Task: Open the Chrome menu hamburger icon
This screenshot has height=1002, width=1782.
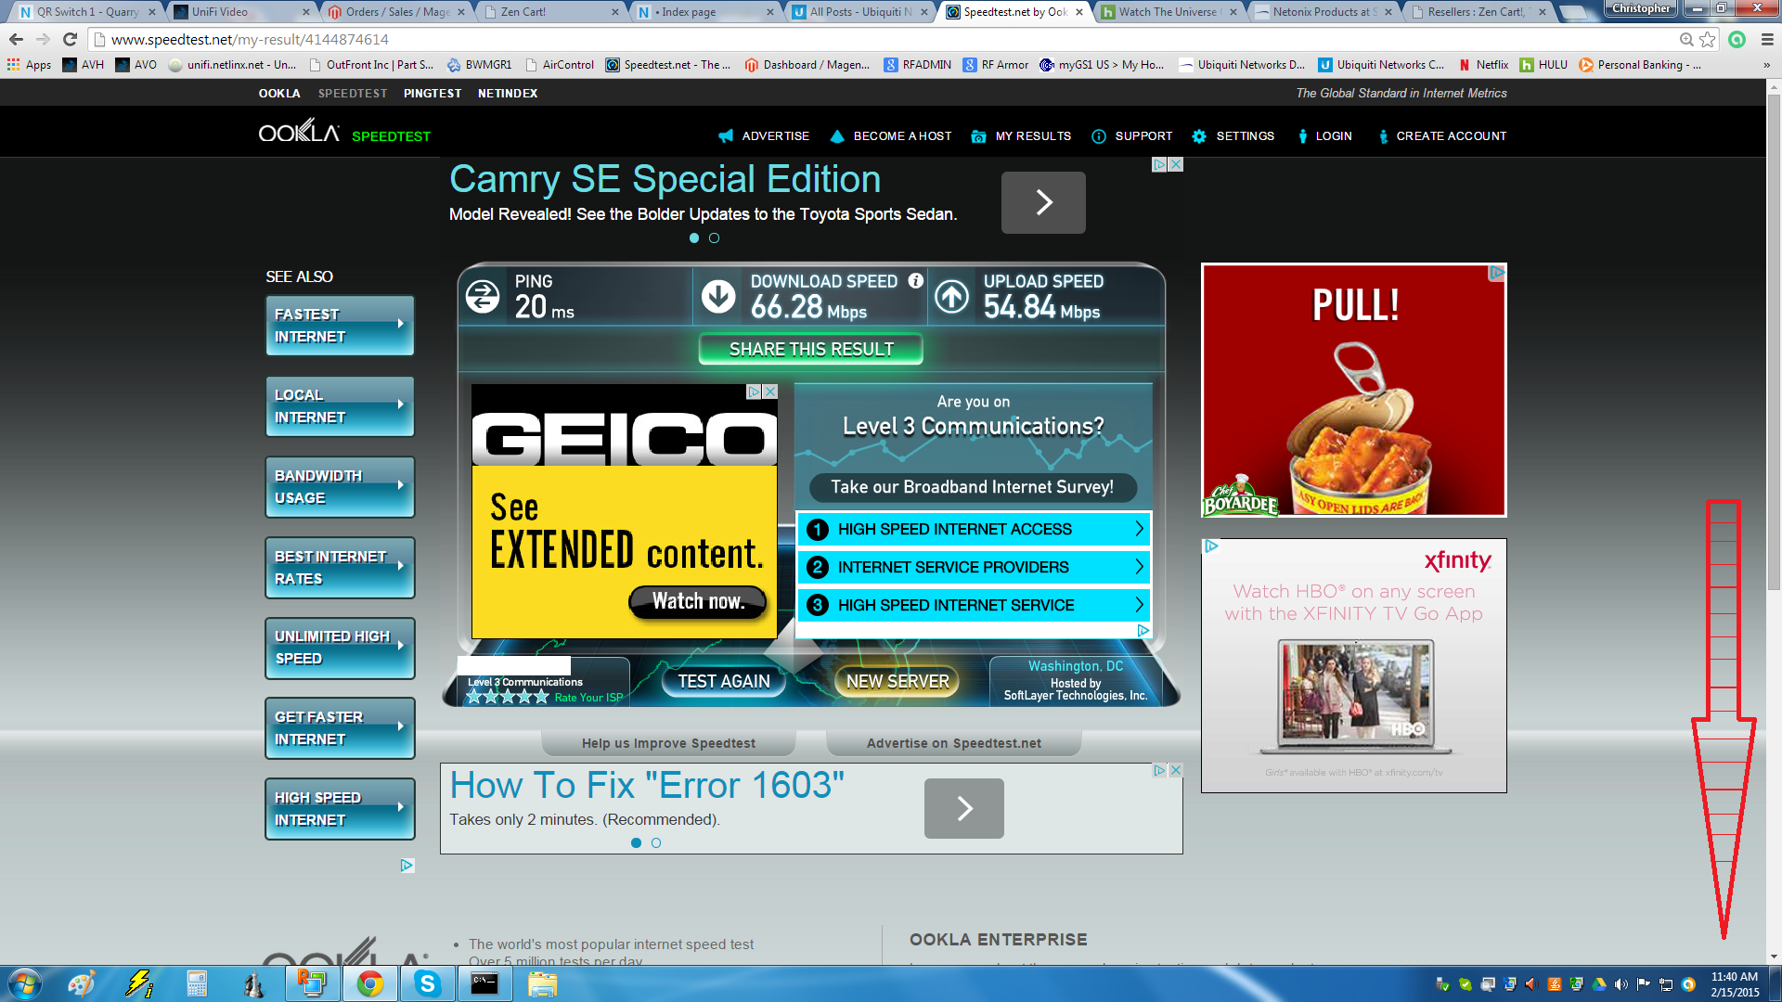Action: [1767, 39]
